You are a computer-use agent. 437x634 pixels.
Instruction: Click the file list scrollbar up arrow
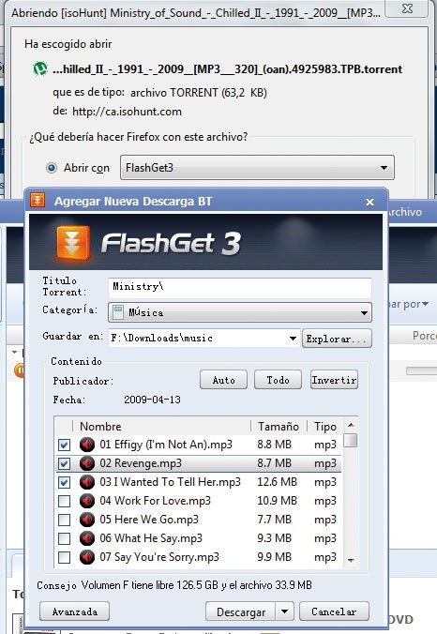(x=351, y=425)
